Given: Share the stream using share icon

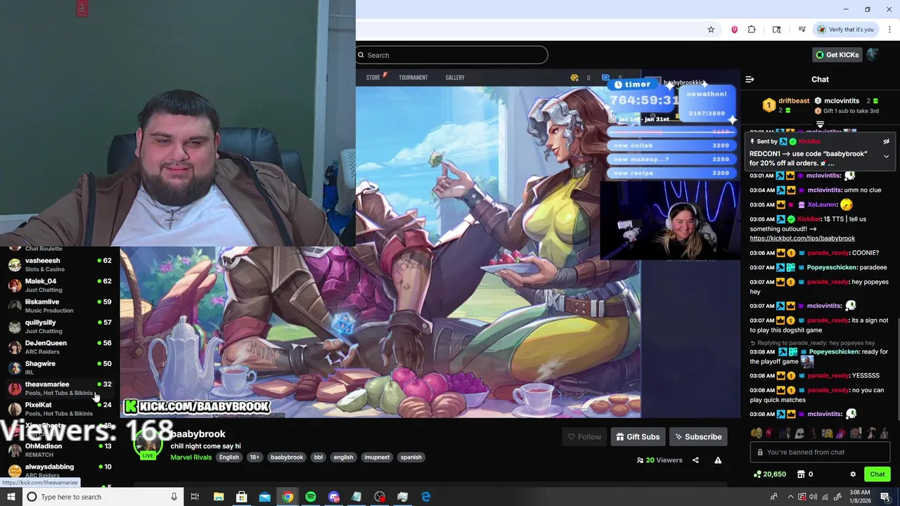Looking at the screenshot, I should pyautogui.click(x=695, y=460).
